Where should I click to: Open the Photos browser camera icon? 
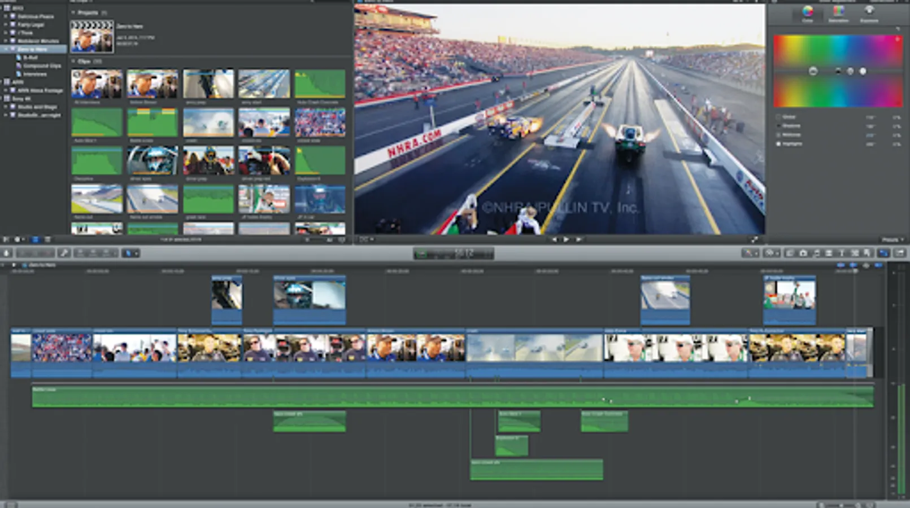[x=803, y=253]
